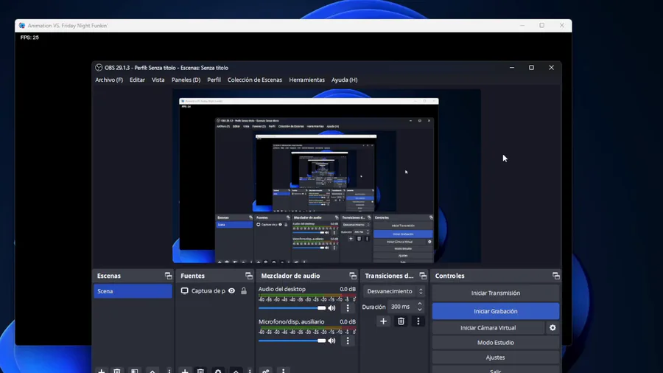Undock the Escenas panel

[168, 276]
